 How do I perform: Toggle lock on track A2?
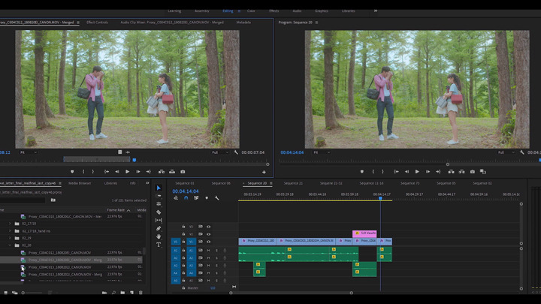(183, 257)
